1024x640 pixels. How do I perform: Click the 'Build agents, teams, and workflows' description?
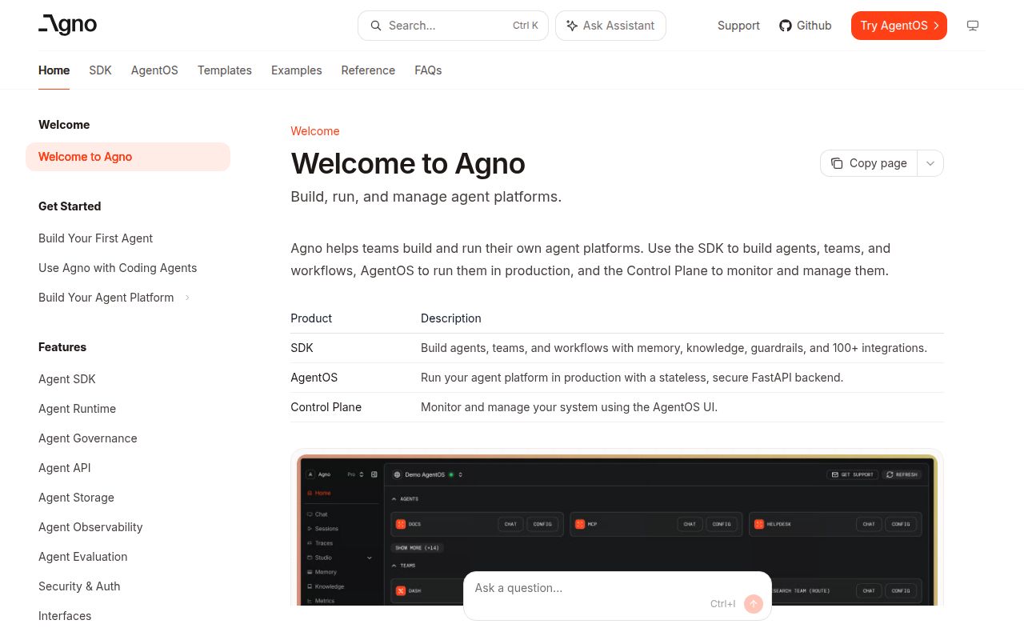click(x=674, y=348)
